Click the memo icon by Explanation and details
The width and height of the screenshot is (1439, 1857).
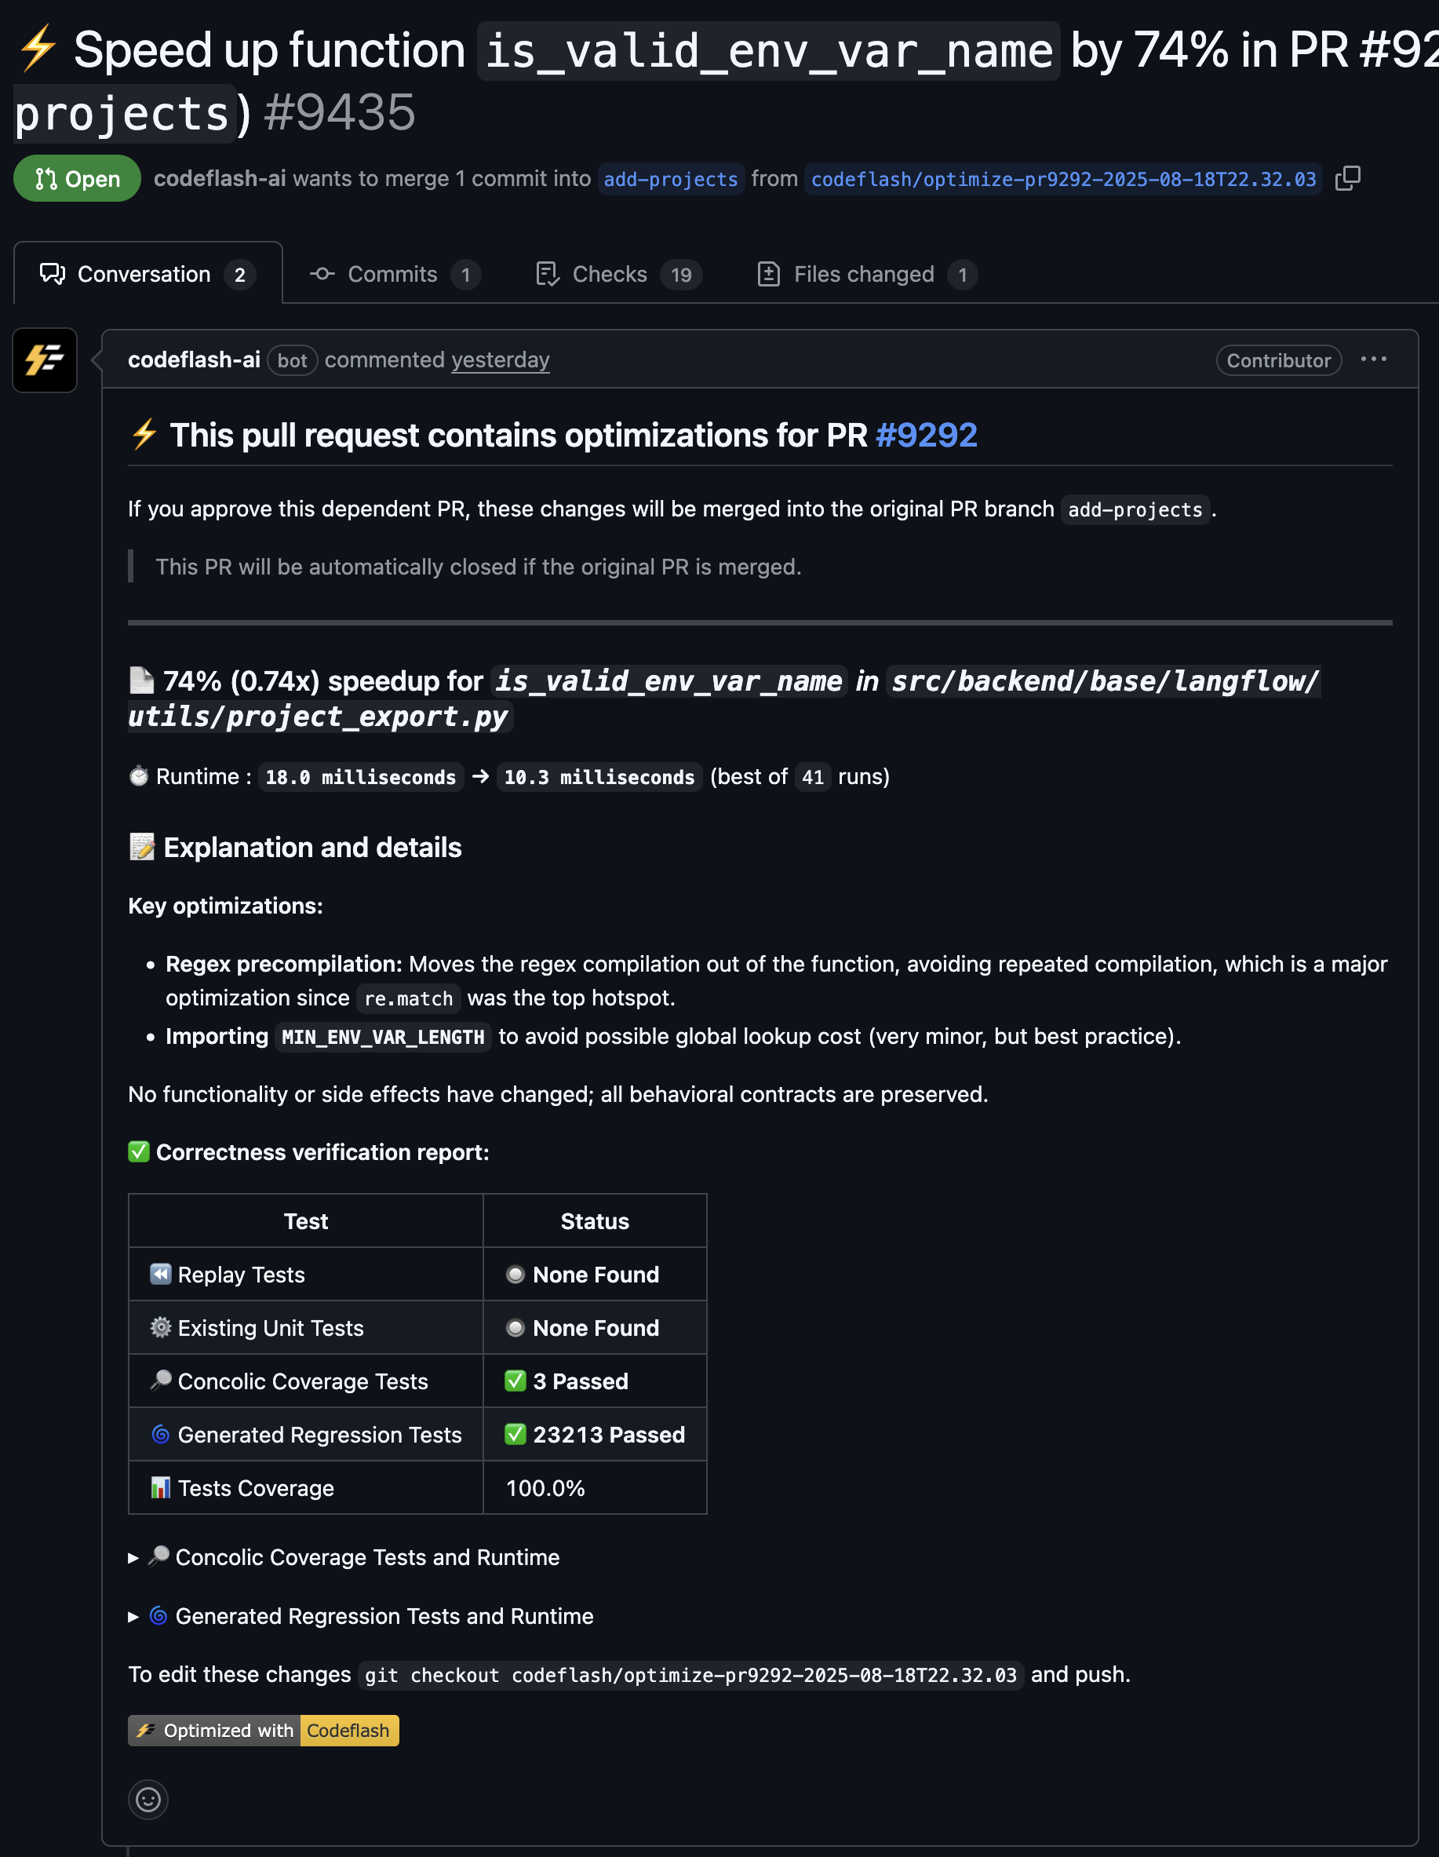coord(142,847)
